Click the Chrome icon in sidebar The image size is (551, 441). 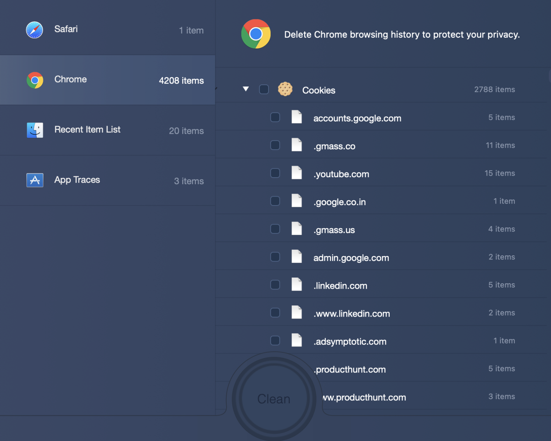click(x=35, y=80)
